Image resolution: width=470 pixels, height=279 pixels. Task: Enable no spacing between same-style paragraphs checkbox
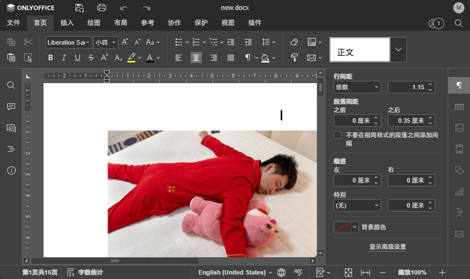click(338, 135)
